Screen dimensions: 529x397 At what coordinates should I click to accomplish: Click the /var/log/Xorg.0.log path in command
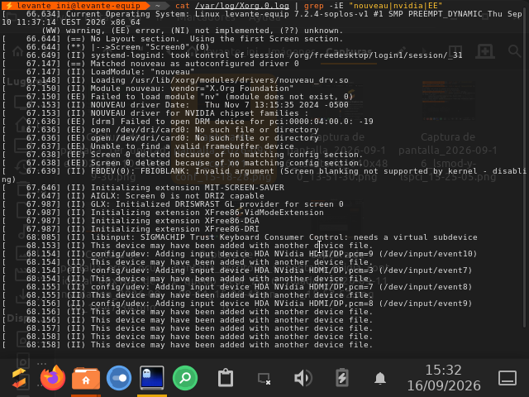(x=242, y=6)
